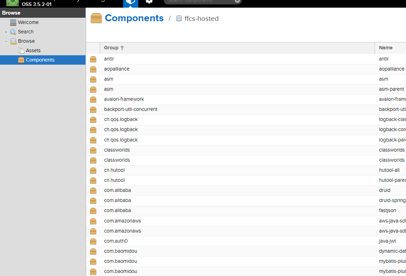This screenshot has width=406, height=276.
Task: Open the fastjson component row
Action: click(387, 211)
